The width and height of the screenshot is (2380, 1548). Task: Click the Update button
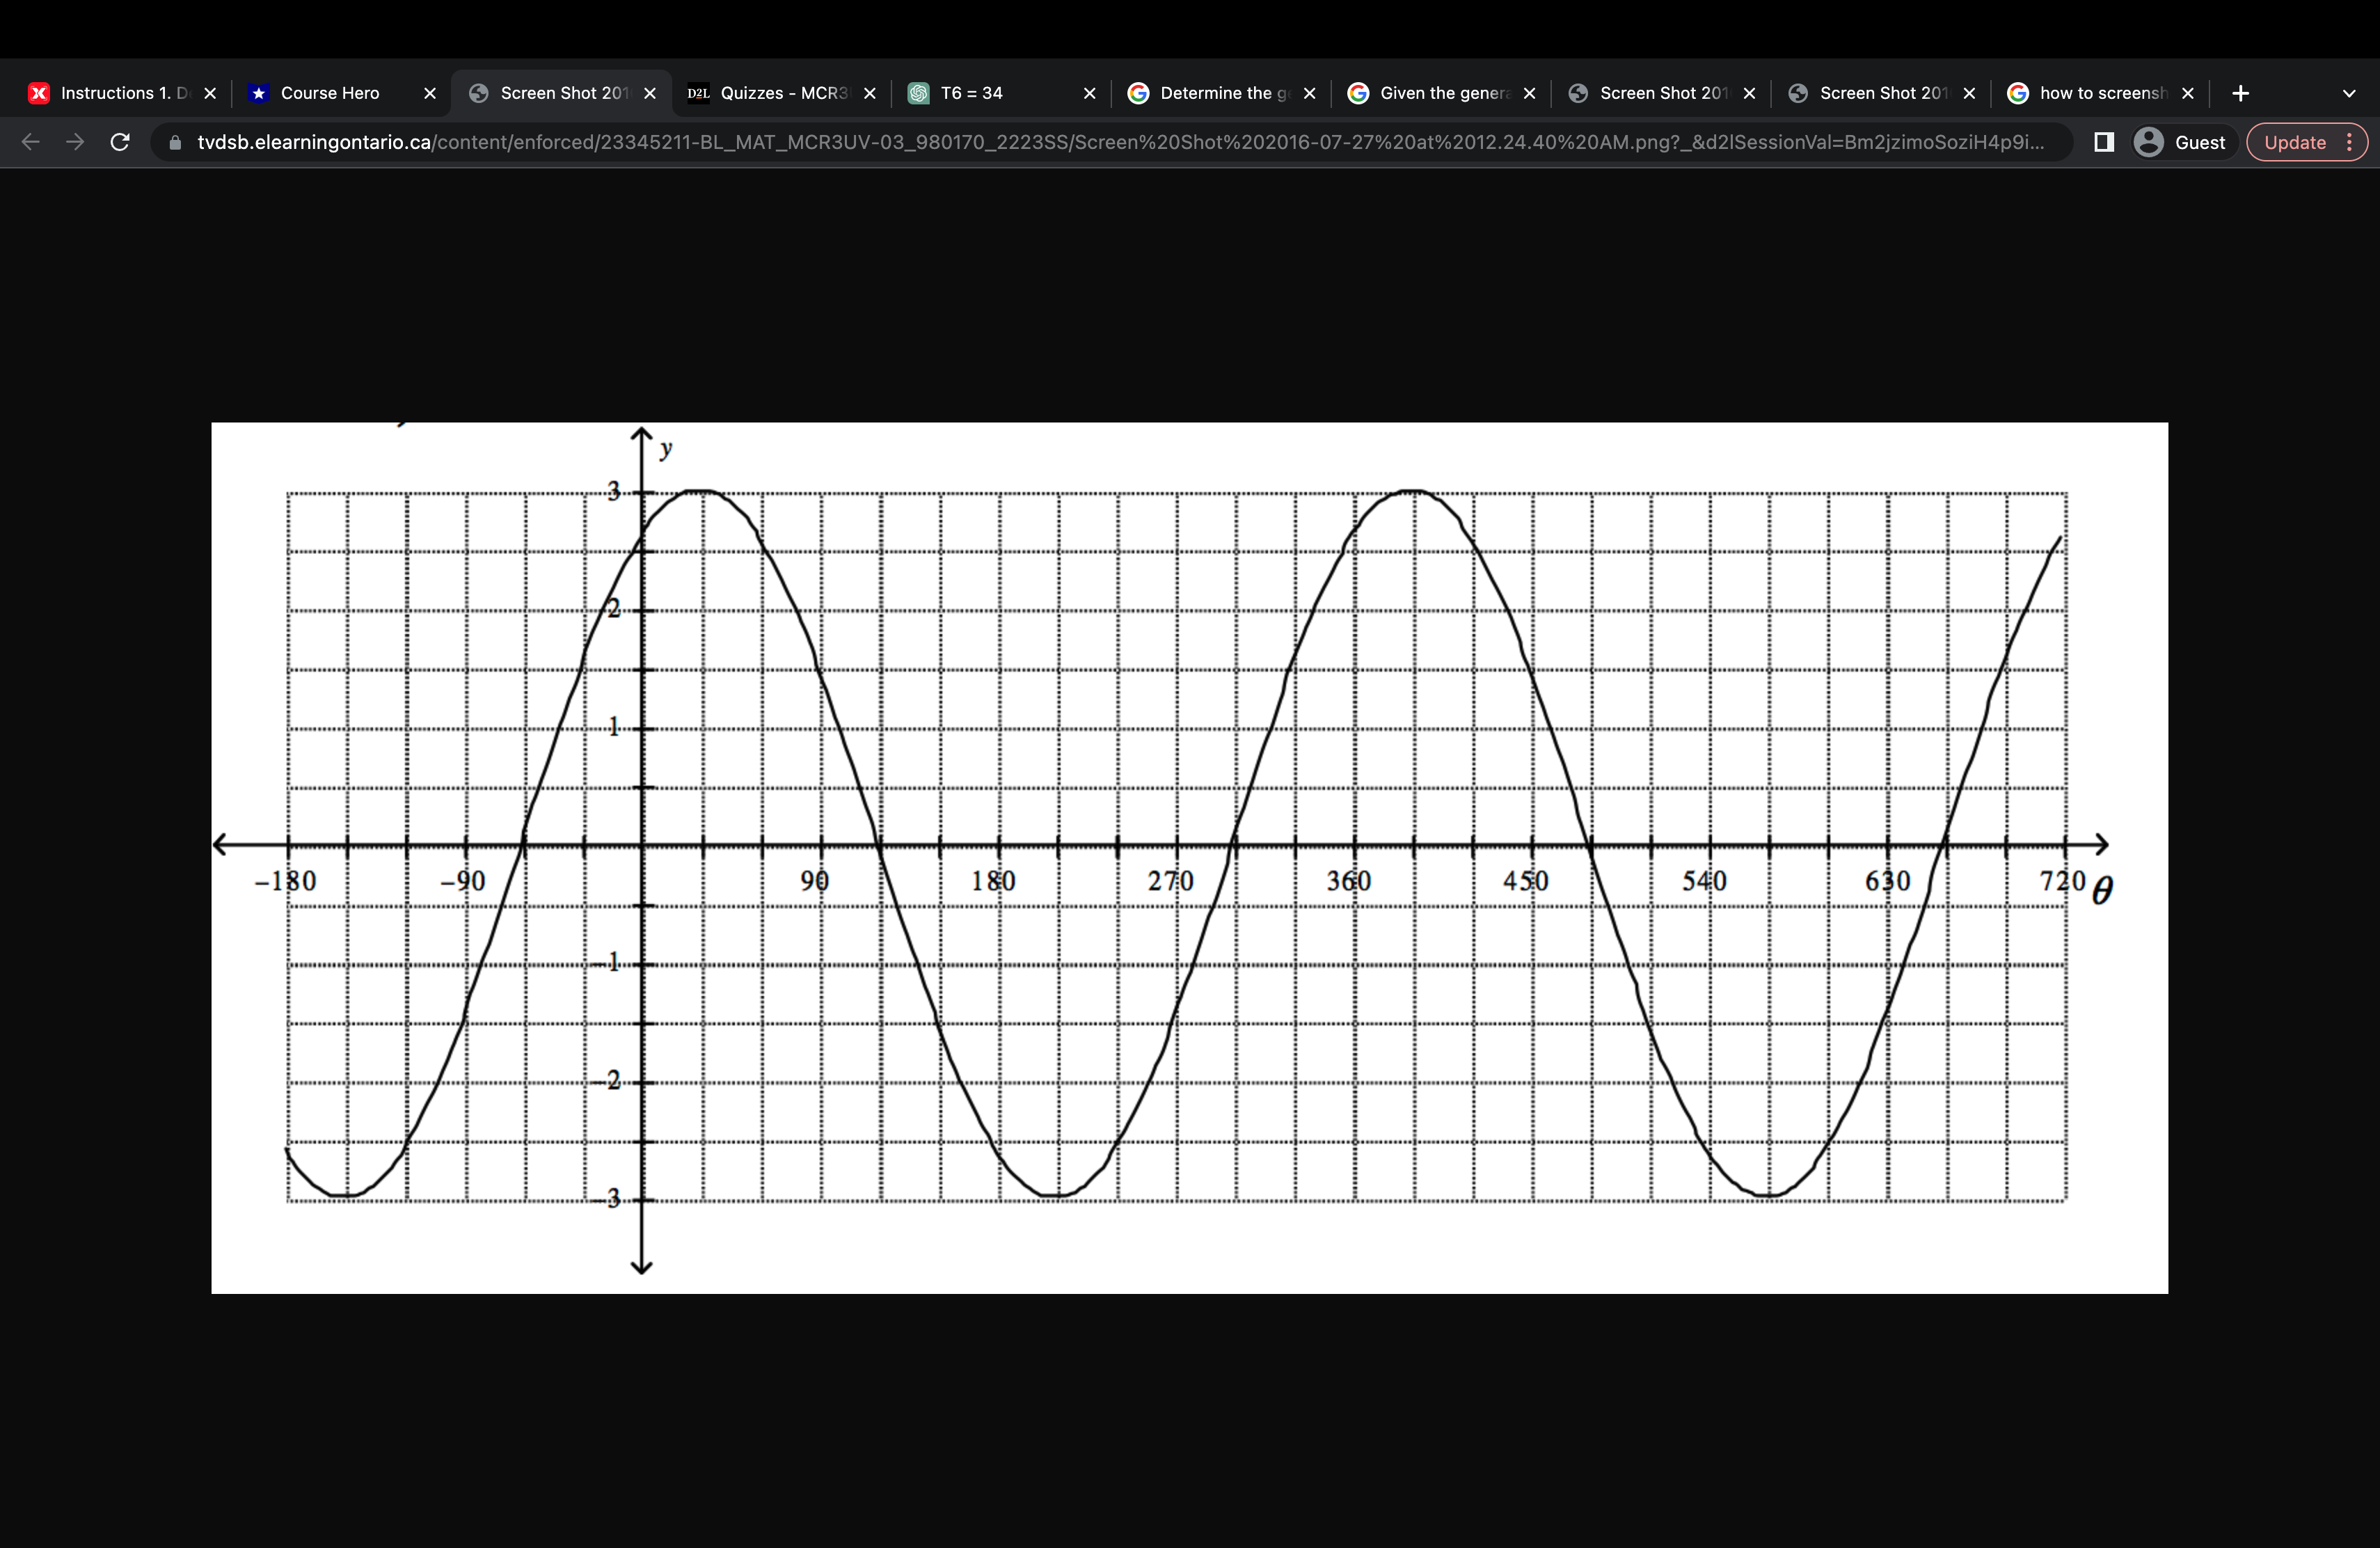tap(2294, 142)
